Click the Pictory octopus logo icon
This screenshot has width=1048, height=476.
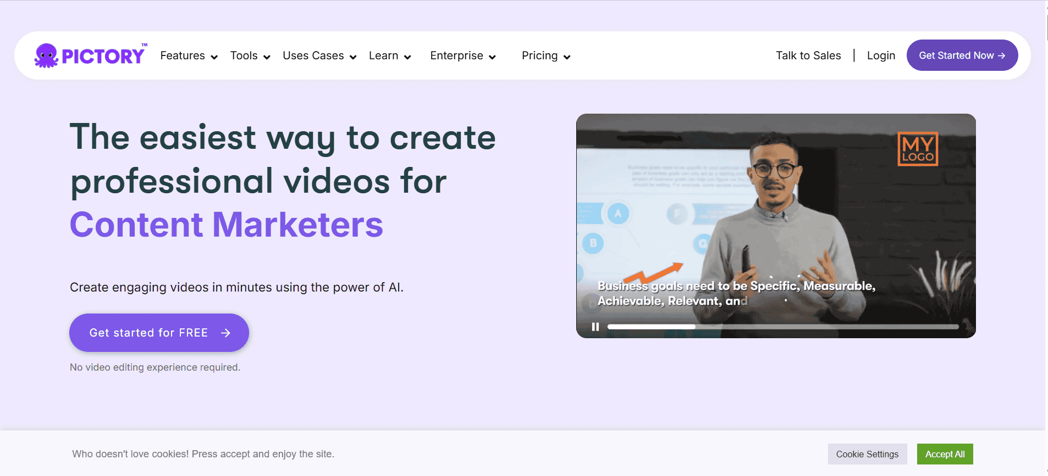(x=46, y=55)
